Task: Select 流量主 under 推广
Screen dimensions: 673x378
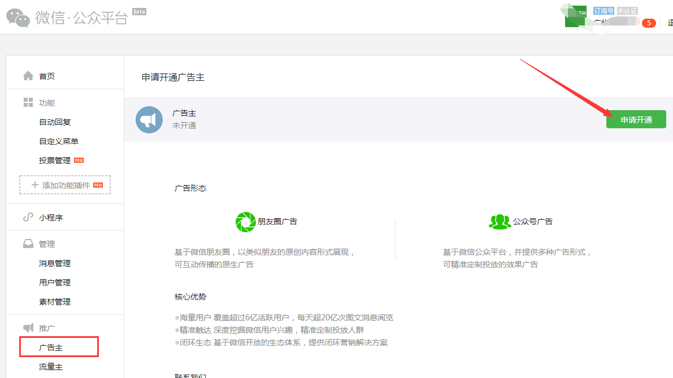Action: tap(51, 367)
